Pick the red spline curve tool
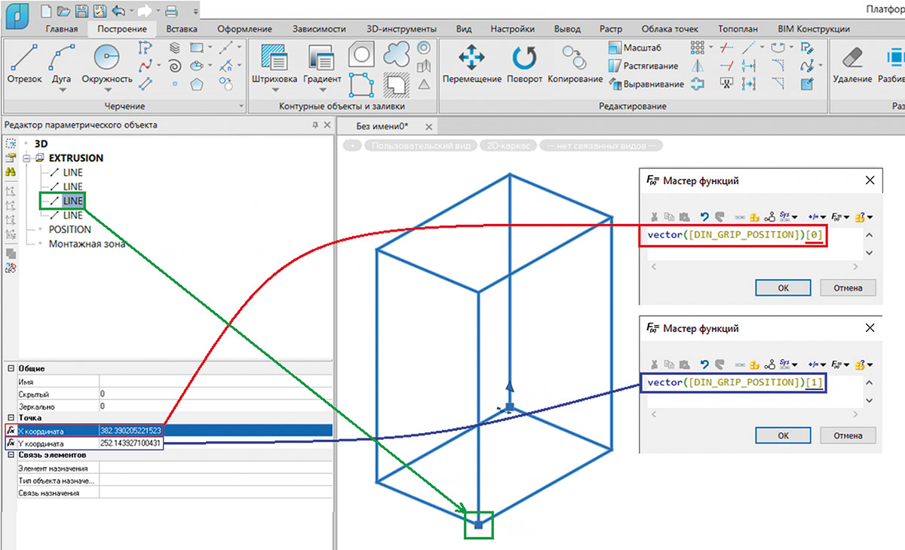This screenshot has width=905, height=550. (x=146, y=65)
